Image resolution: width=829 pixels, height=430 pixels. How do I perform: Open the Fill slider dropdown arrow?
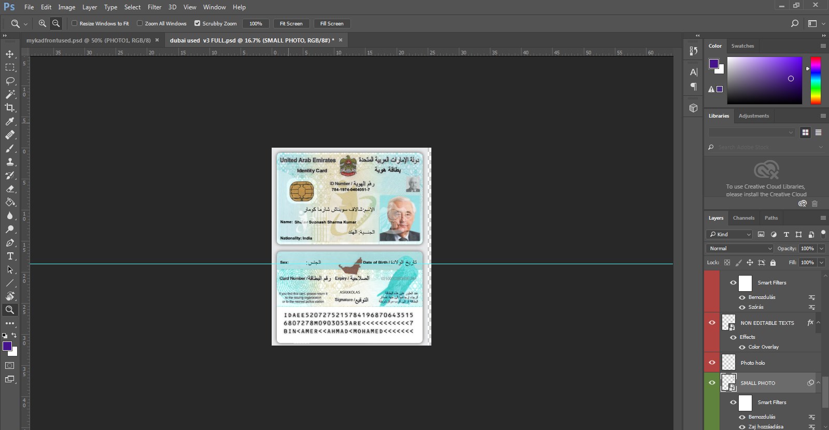(x=821, y=263)
